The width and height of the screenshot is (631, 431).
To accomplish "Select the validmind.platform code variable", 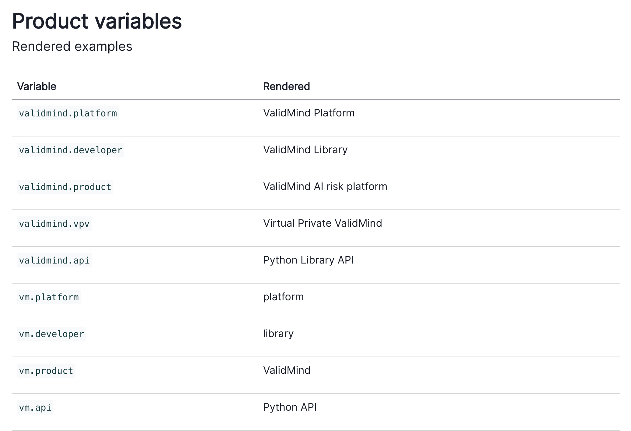I will (x=68, y=113).
